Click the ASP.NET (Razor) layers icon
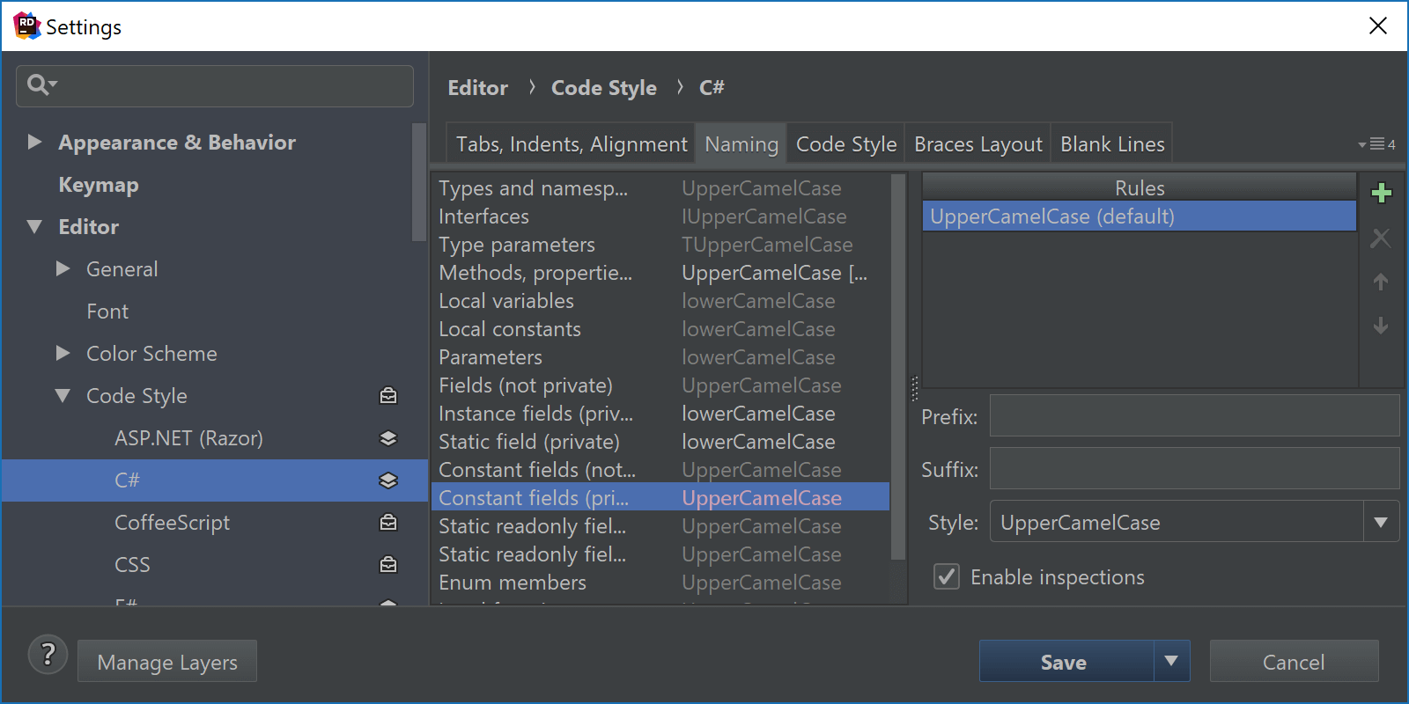The height and width of the screenshot is (704, 1409). click(388, 438)
